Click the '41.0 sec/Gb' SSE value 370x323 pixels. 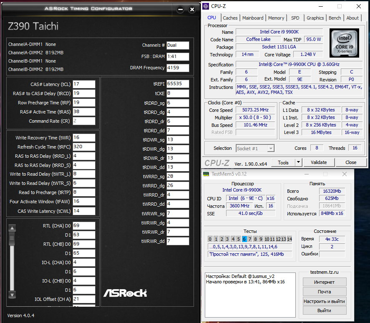pos(251,213)
